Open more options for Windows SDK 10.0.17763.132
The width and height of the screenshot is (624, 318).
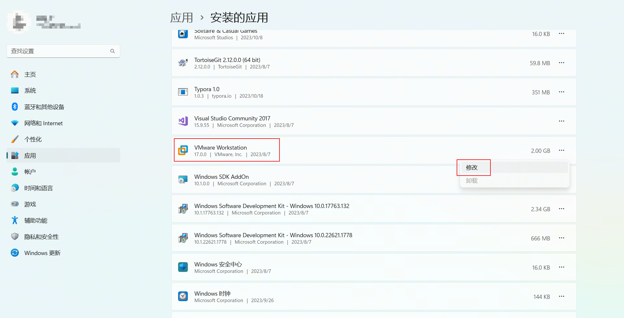[x=562, y=209]
